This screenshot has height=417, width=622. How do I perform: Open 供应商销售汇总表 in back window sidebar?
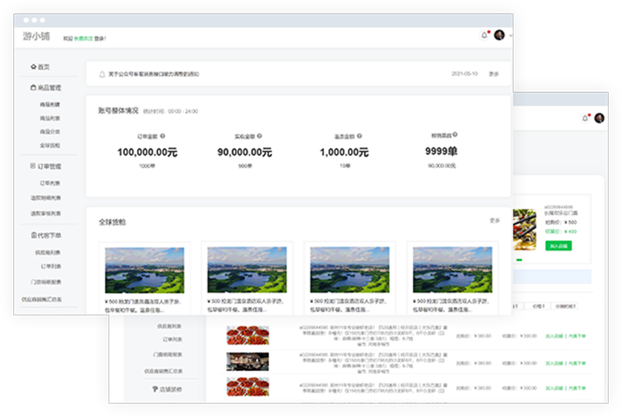(164, 371)
